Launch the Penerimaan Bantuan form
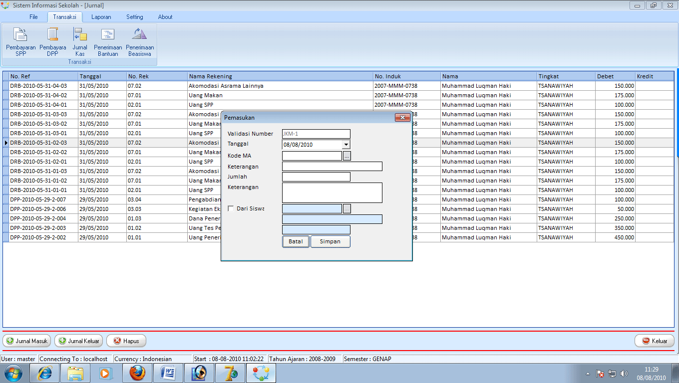 pos(108,42)
